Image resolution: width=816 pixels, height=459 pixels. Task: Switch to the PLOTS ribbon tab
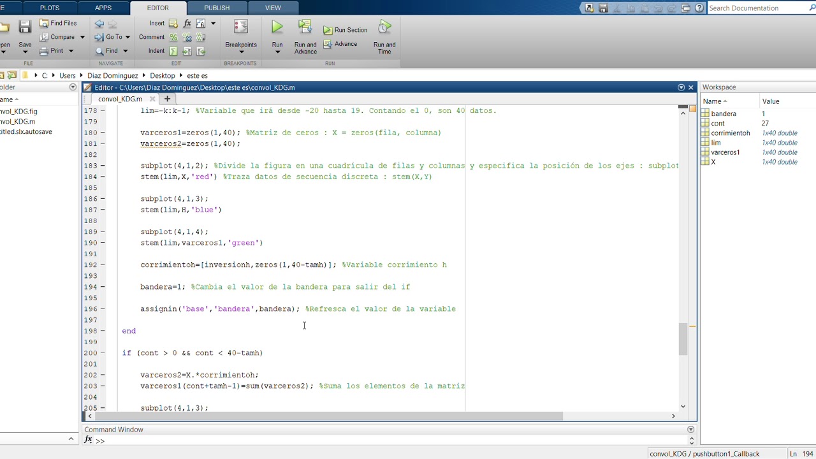[50, 8]
